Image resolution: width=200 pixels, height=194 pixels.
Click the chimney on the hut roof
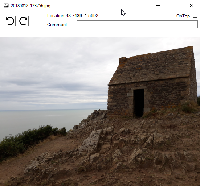tap(123, 61)
